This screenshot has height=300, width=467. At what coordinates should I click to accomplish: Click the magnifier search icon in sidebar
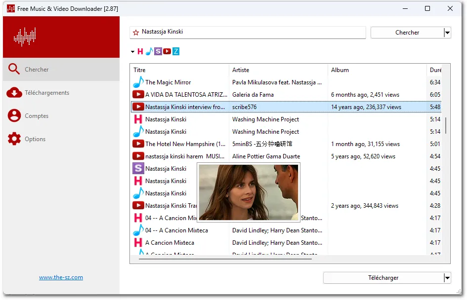[14, 69]
